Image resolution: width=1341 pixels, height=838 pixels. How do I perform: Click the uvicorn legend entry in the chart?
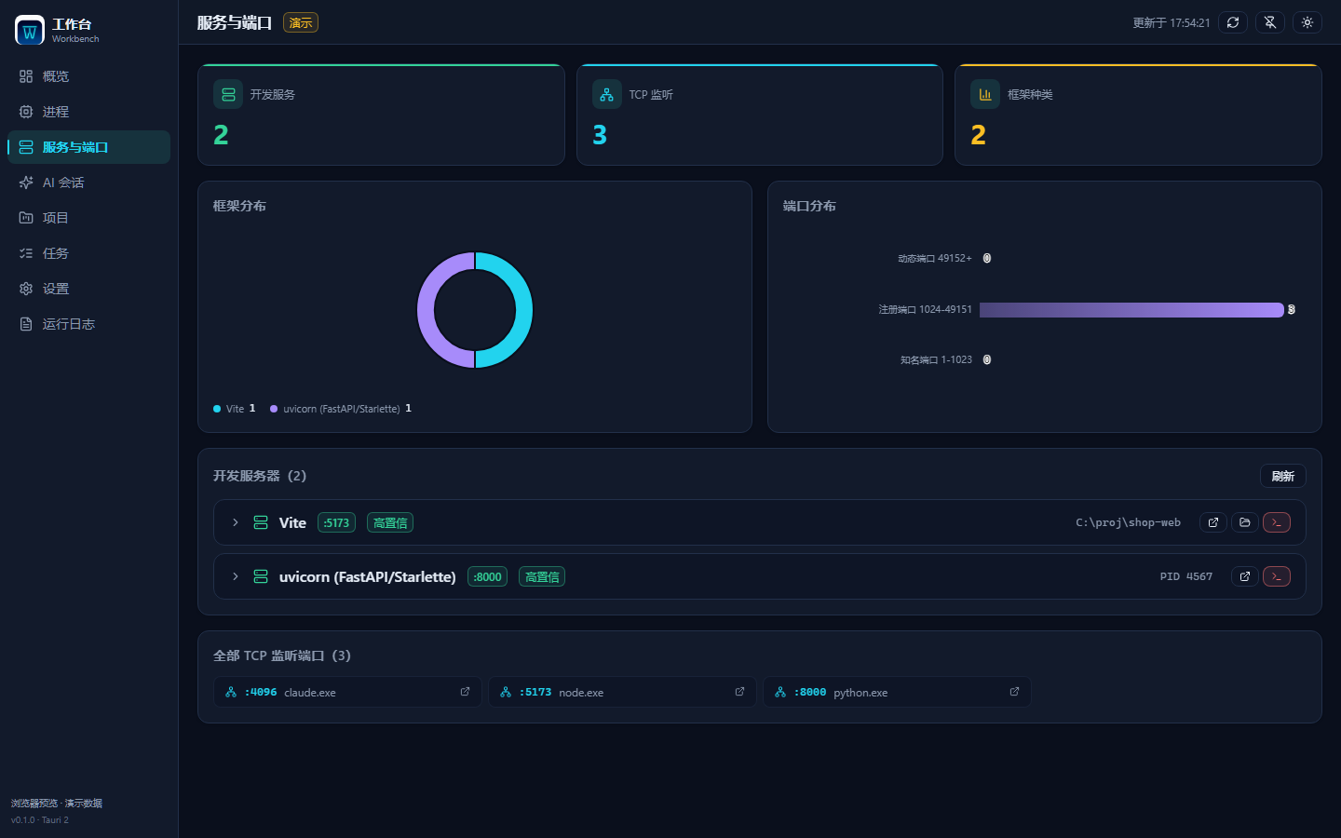(341, 409)
